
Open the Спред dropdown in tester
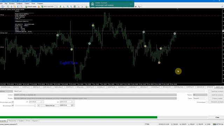coord(200,98)
